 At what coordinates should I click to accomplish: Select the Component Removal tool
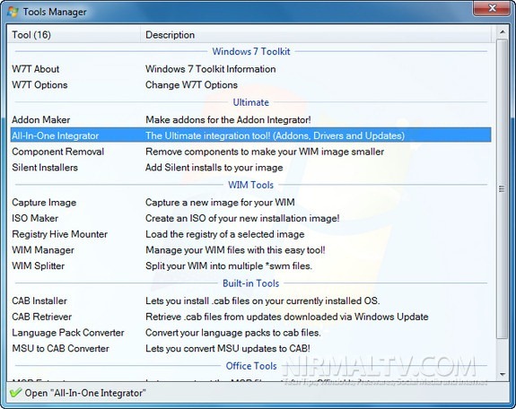click(x=58, y=152)
